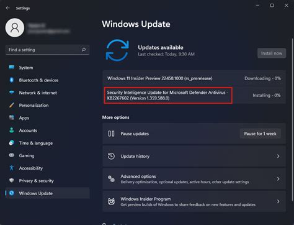Open System settings page
294x225 pixels.
tap(47, 68)
